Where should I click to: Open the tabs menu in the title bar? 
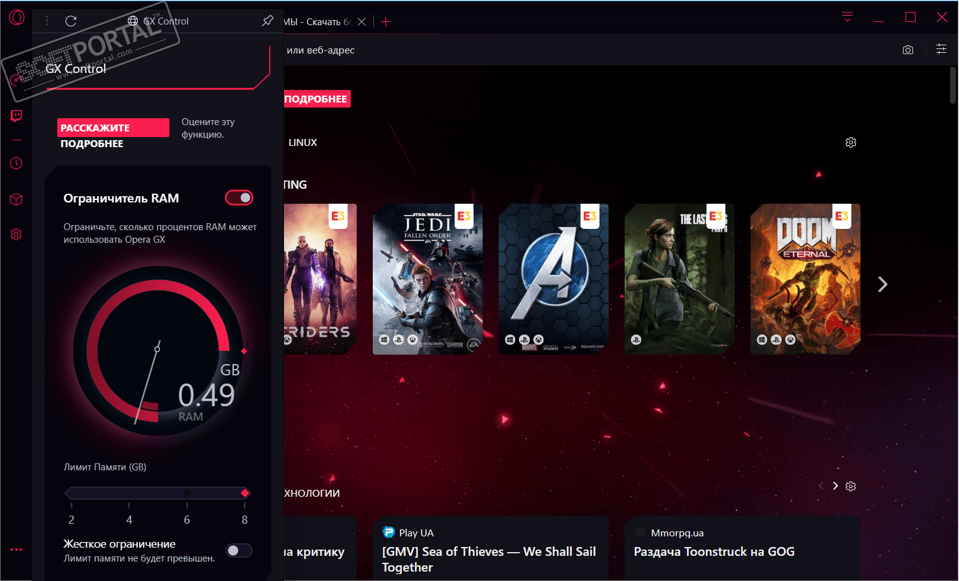tap(848, 17)
